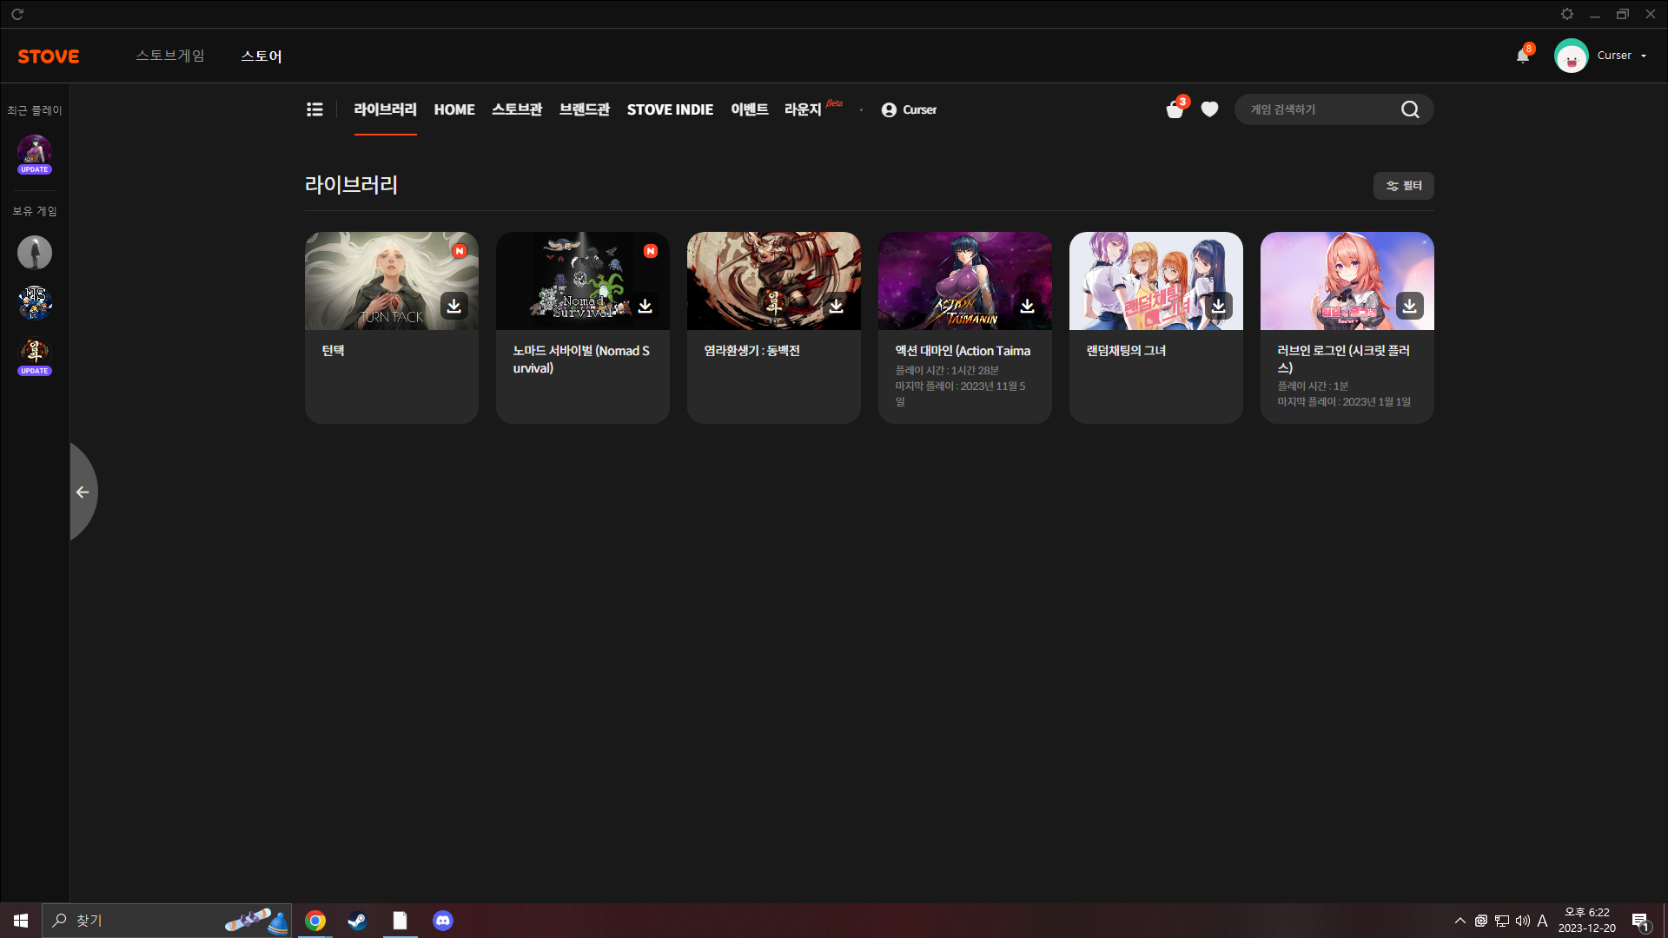Open the 스토브관 tab
The height and width of the screenshot is (938, 1668).
click(517, 109)
